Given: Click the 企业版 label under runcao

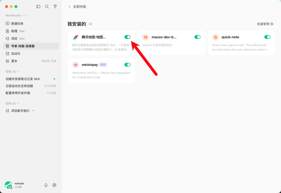Looking at the screenshot, I should coord(18,187).
